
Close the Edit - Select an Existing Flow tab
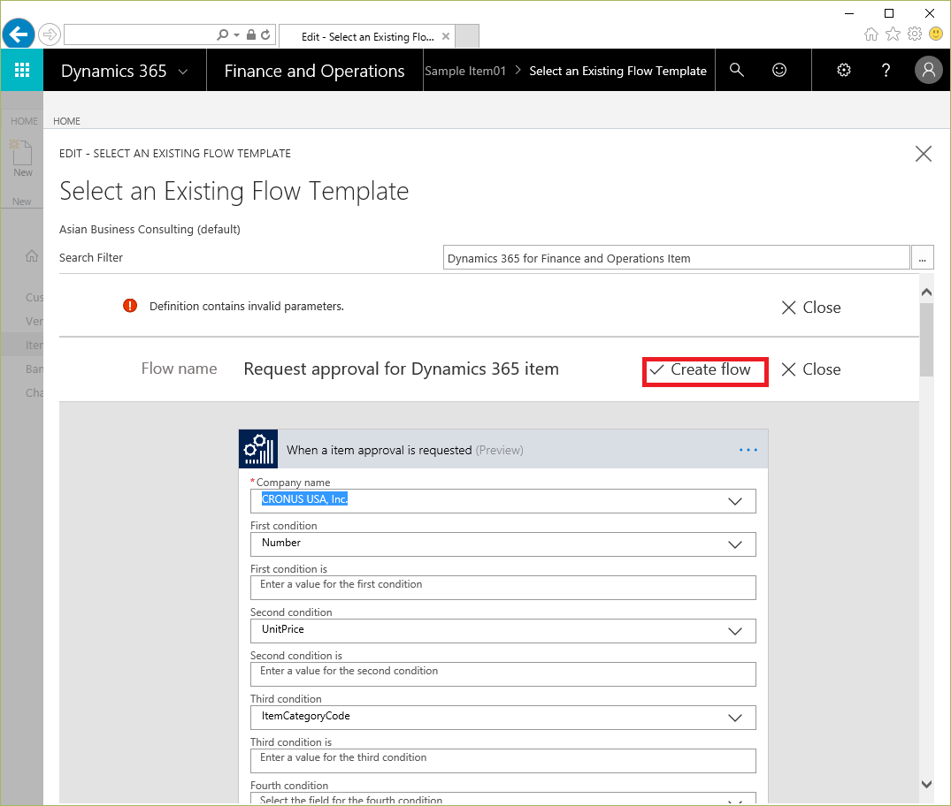click(446, 36)
